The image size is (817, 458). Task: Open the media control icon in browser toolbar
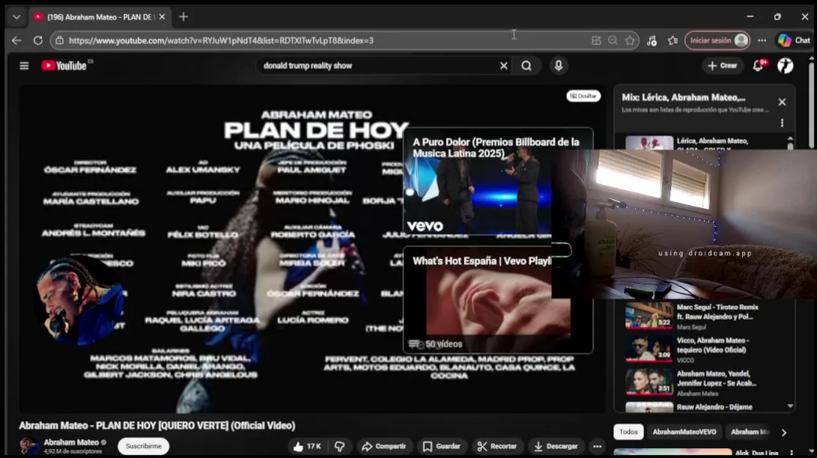click(652, 40)
